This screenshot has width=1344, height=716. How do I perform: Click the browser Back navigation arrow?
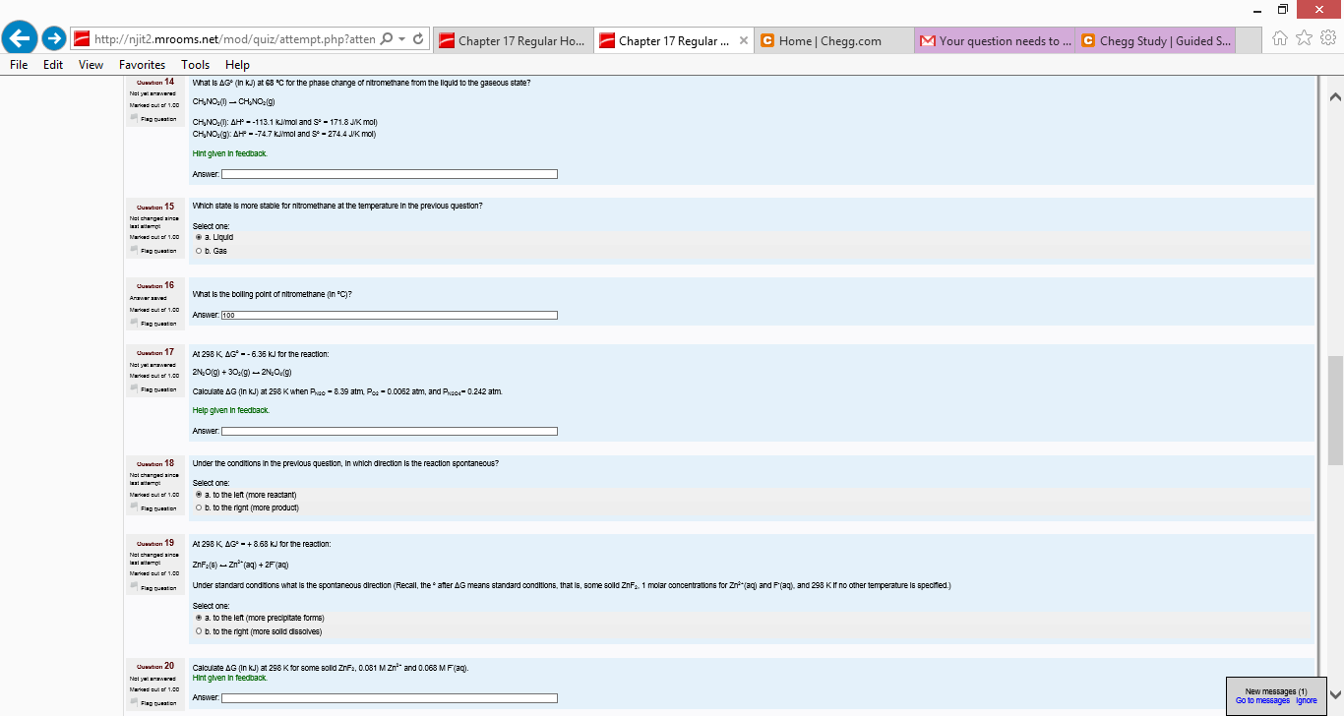21,37
